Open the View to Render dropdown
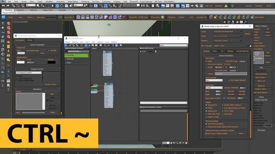Viewport: 275px width, 154px height. click(x=231, y=46)
